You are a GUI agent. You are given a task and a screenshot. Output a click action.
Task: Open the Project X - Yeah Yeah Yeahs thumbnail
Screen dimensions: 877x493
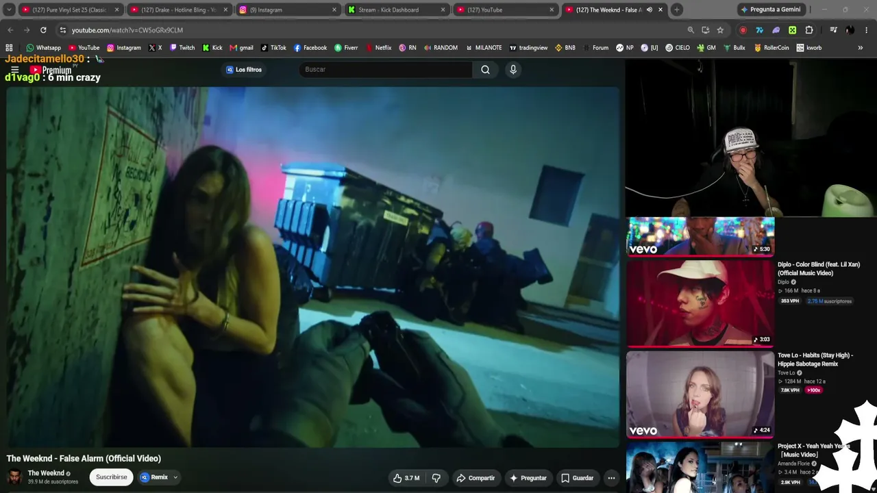point(700,468)
